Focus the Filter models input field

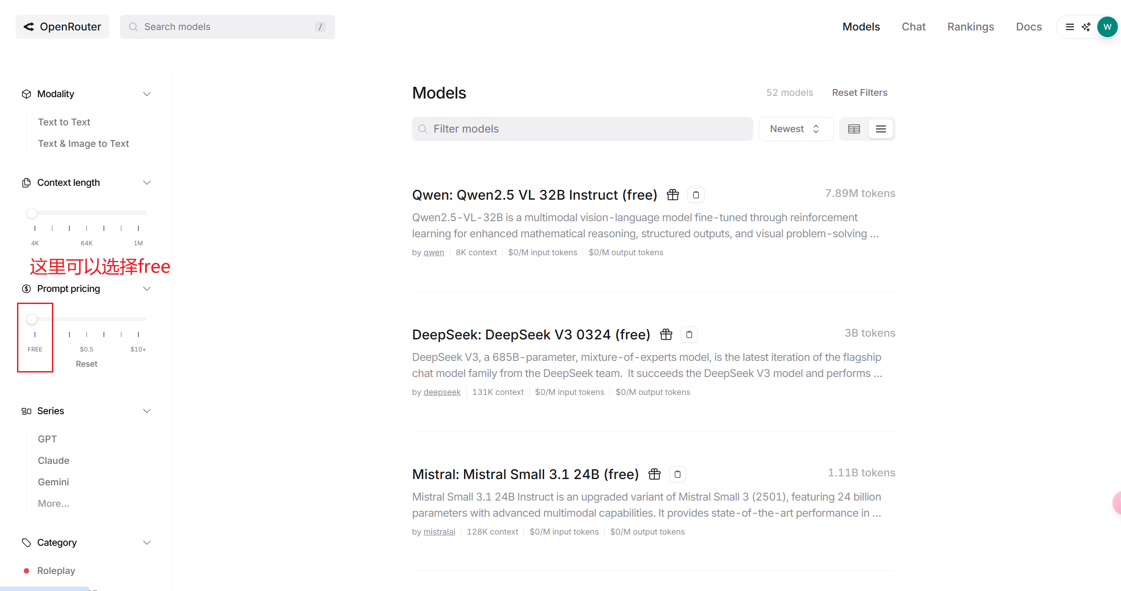582,129
